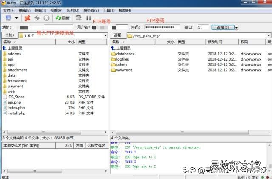Sort local list by 名称 column
Screen dimensions: 272x179
pyautogui.click(x=28, y=42)
